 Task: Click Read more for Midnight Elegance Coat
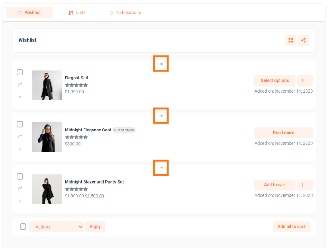(x=283, y=133)
